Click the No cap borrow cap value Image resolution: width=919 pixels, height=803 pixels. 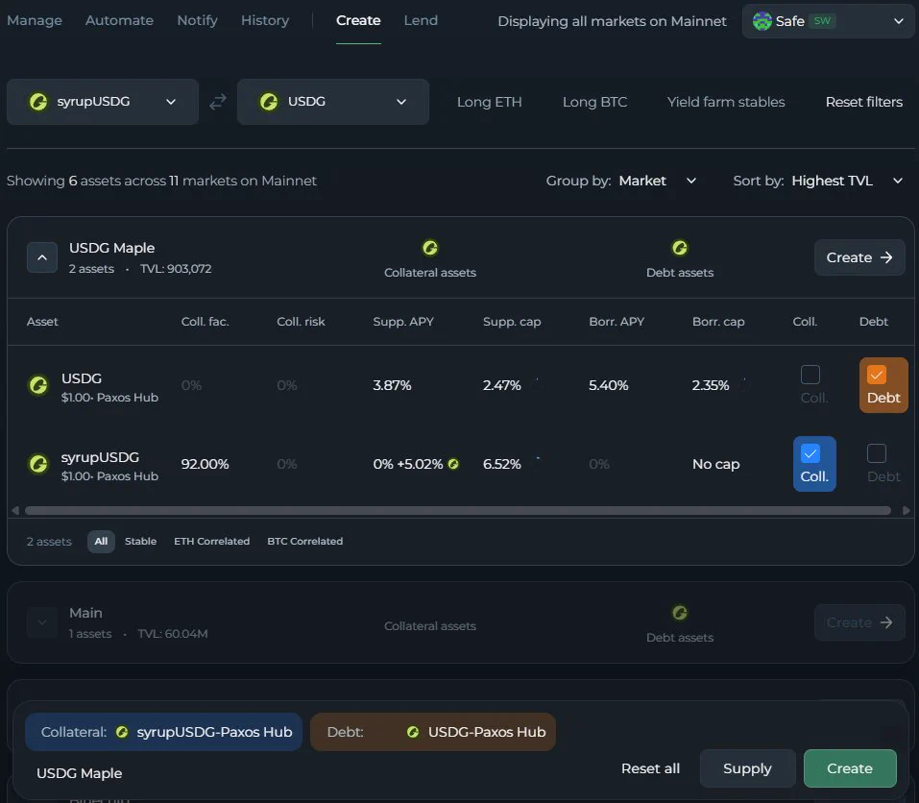(x=716, y=464)
